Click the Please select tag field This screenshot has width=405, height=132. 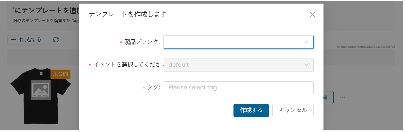point(238,87)
